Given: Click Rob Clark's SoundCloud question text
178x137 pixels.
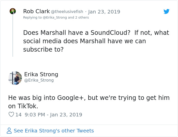Looking at the screenshot, I should [96, 41].
